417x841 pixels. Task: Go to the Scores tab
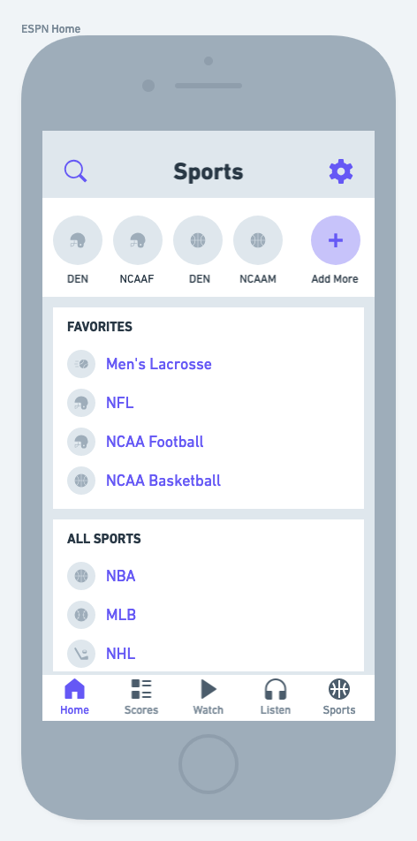tap(141, 697)
